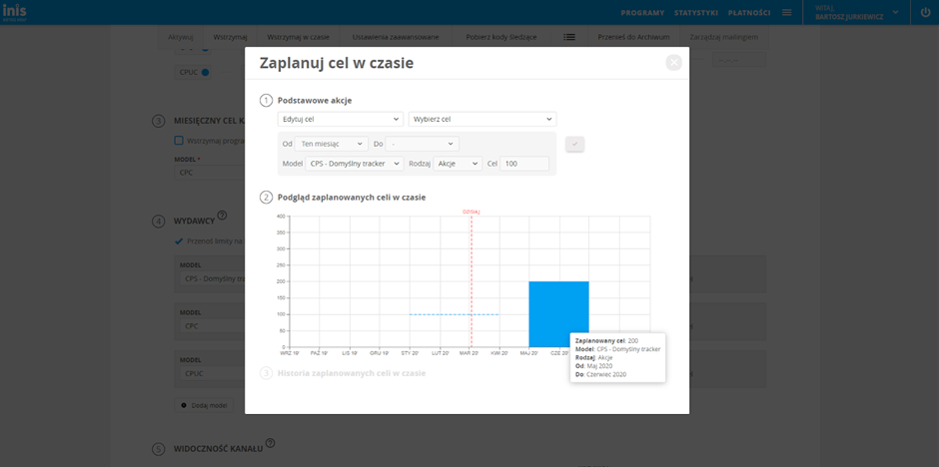939x467 pixels.
Task: Select the CPUC radio option
Action: (x=206, y=72)
